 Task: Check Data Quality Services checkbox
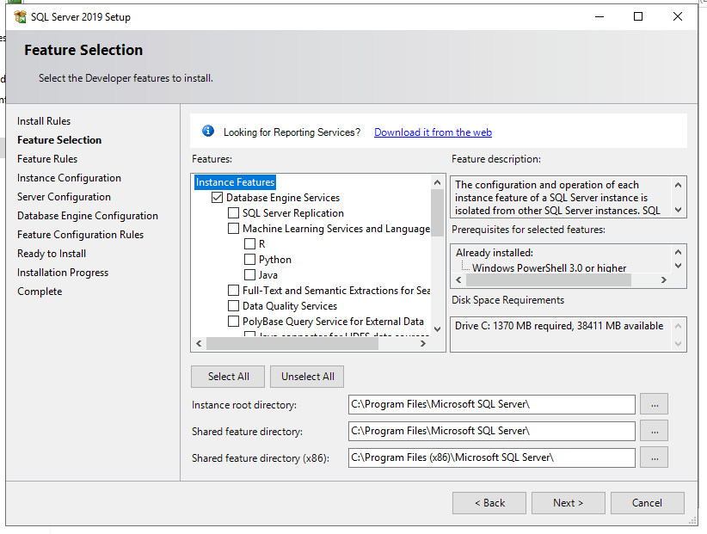coord(234,305)
